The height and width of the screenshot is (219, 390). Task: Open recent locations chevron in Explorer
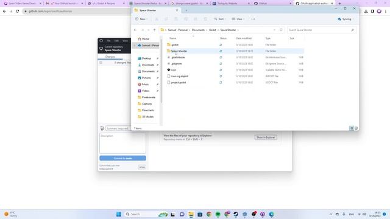[x=149, y=30]
